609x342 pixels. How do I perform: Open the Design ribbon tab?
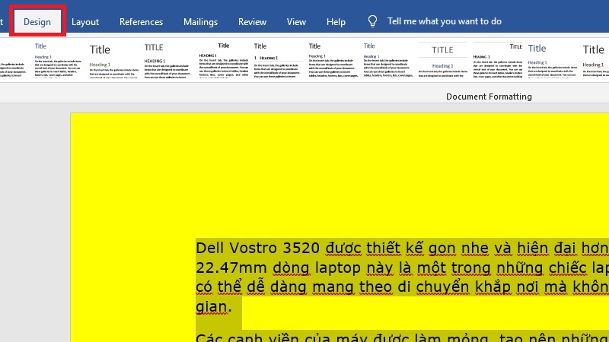pyautogui.click(x=37, y=21)
